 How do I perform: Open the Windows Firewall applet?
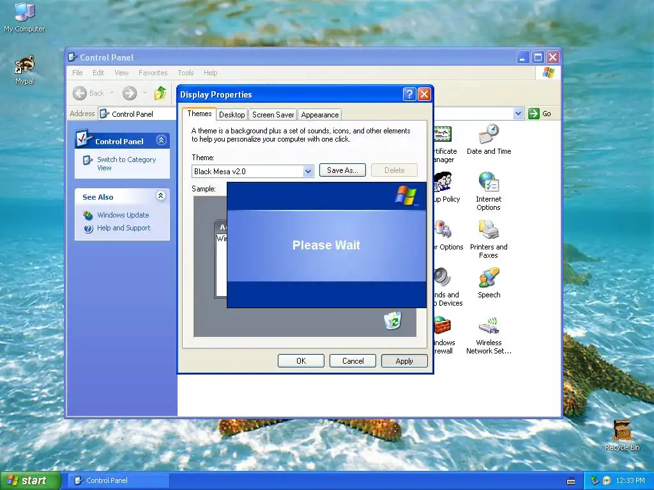(443, 335)
